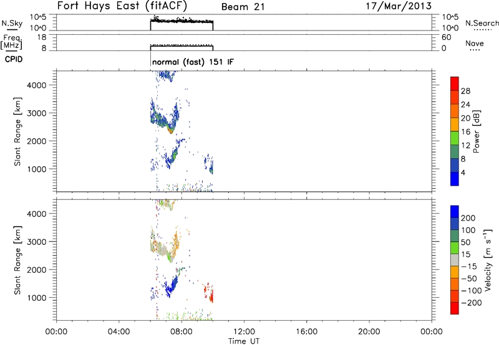Screen dimensions: 499x345
Task: Click the '4000' tick on power plot
Action: [37, 85]
